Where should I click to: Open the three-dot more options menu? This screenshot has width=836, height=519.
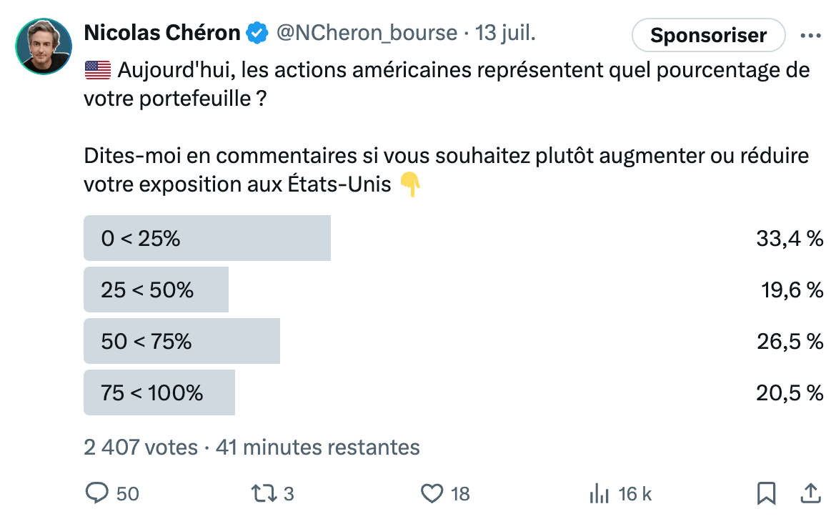click(810, 36)
